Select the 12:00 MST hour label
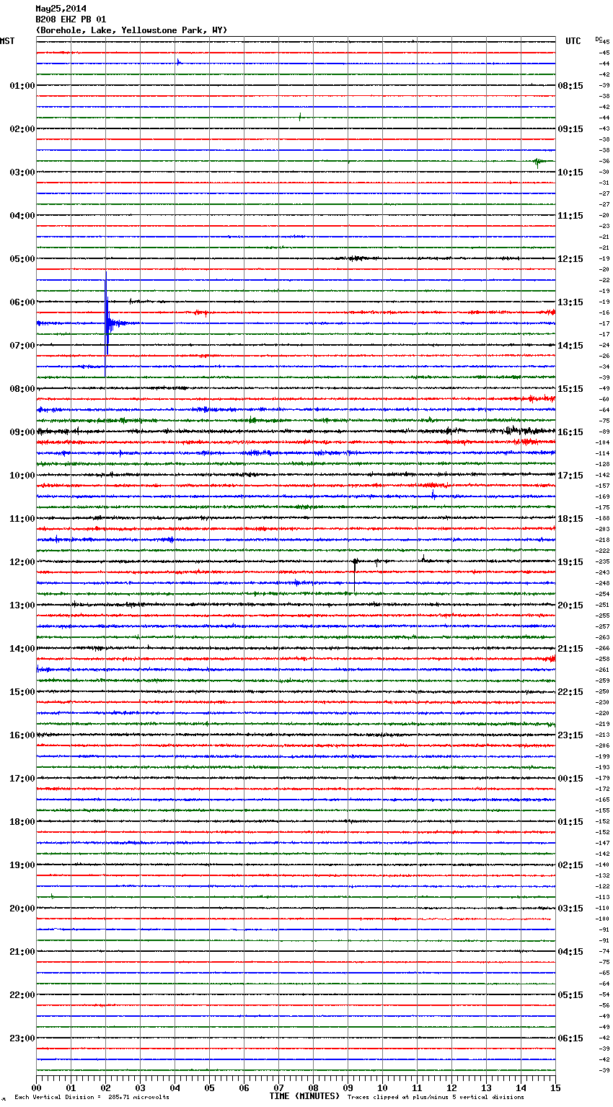 coord(22,562)
